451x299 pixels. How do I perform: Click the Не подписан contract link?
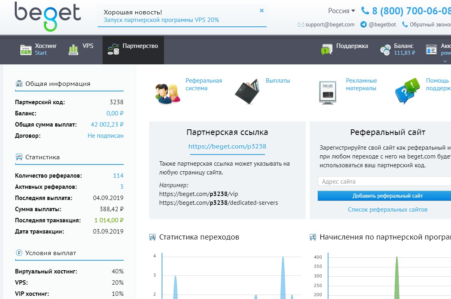[x=105, y=136]
